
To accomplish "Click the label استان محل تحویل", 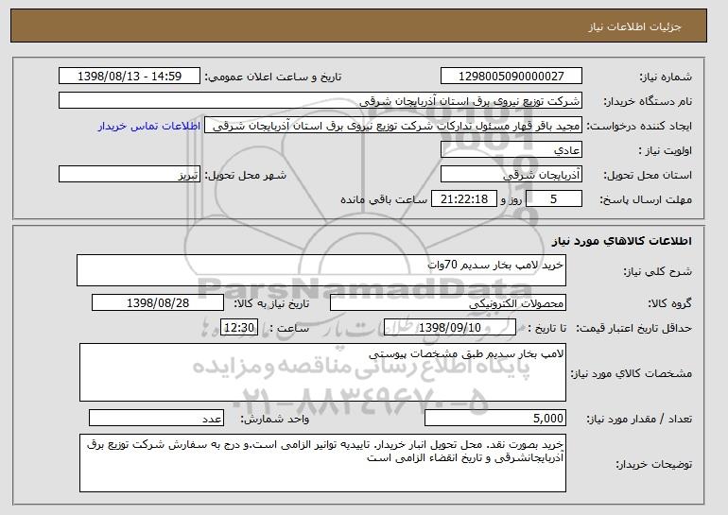I will pos(648,176).
